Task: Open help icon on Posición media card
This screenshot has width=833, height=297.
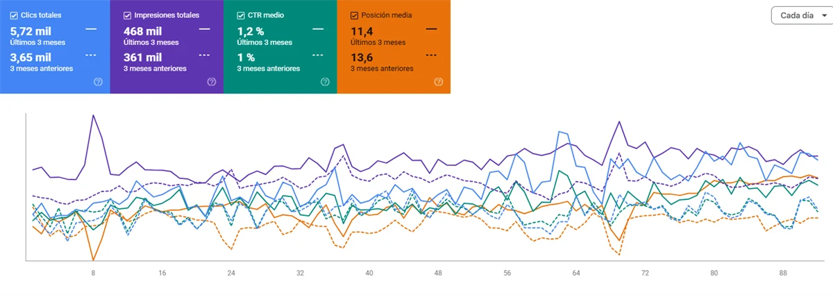Action: click(x=438, y=82)
